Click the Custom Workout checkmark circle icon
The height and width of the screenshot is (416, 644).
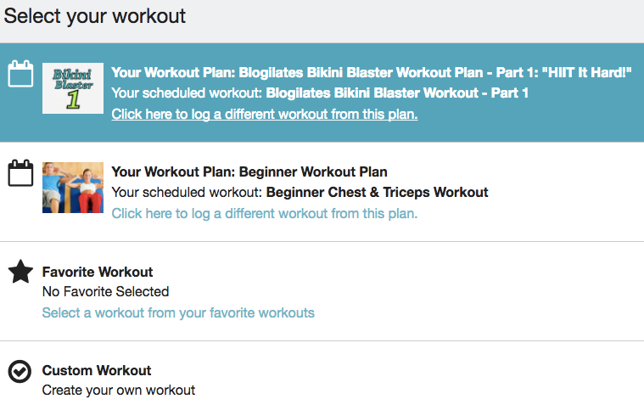pos(20,371)
